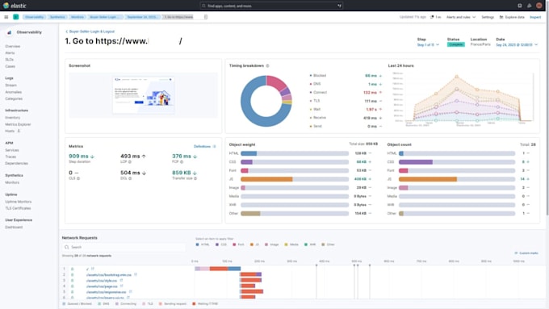This screenshot has width=549, height=309.
Task: Filter network requests by XHR
Action: coord(310,244)
